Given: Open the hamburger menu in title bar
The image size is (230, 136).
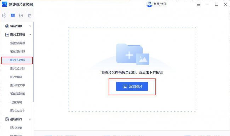Looking at the screenshot, I should click(x=199, y=4).
